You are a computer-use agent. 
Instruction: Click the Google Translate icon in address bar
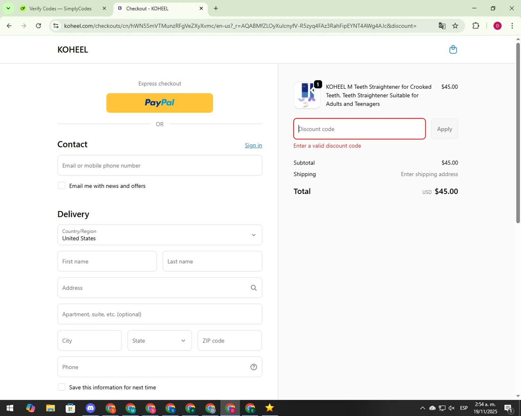click(x=442, y=26)
